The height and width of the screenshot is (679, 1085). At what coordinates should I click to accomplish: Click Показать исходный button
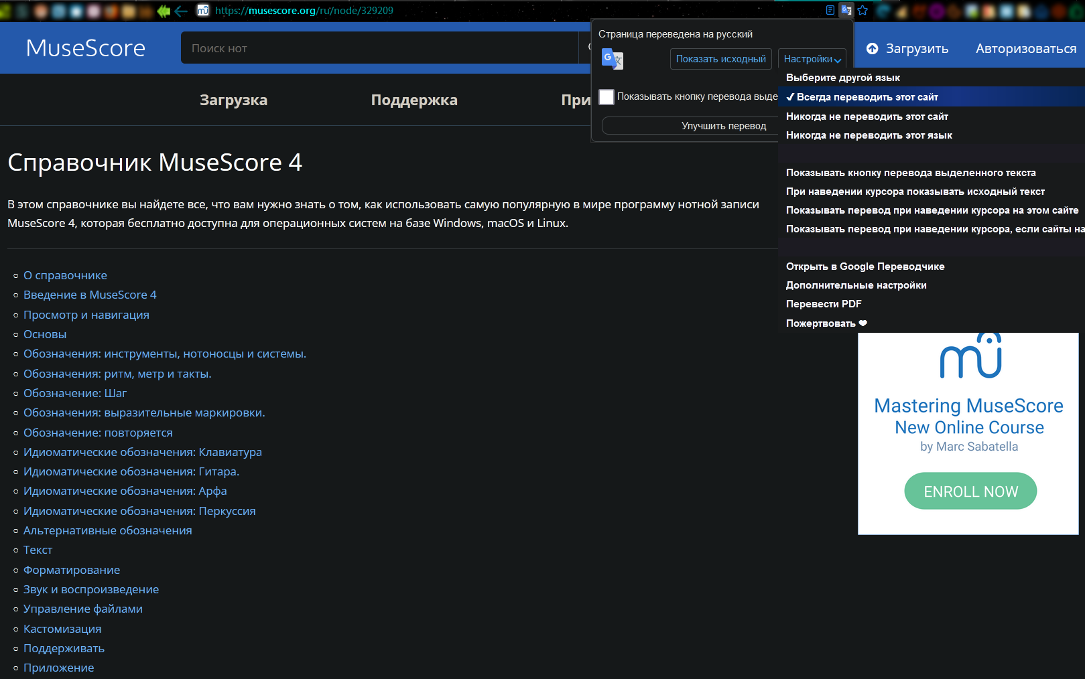[720, 59]
